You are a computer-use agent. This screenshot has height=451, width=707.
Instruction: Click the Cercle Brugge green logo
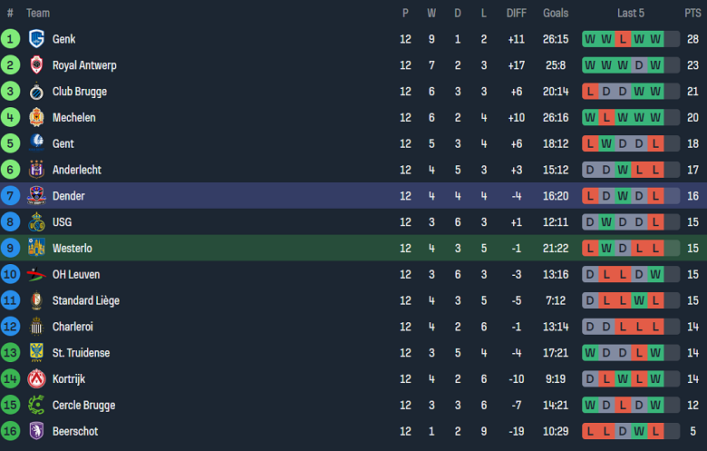point(36,405)
